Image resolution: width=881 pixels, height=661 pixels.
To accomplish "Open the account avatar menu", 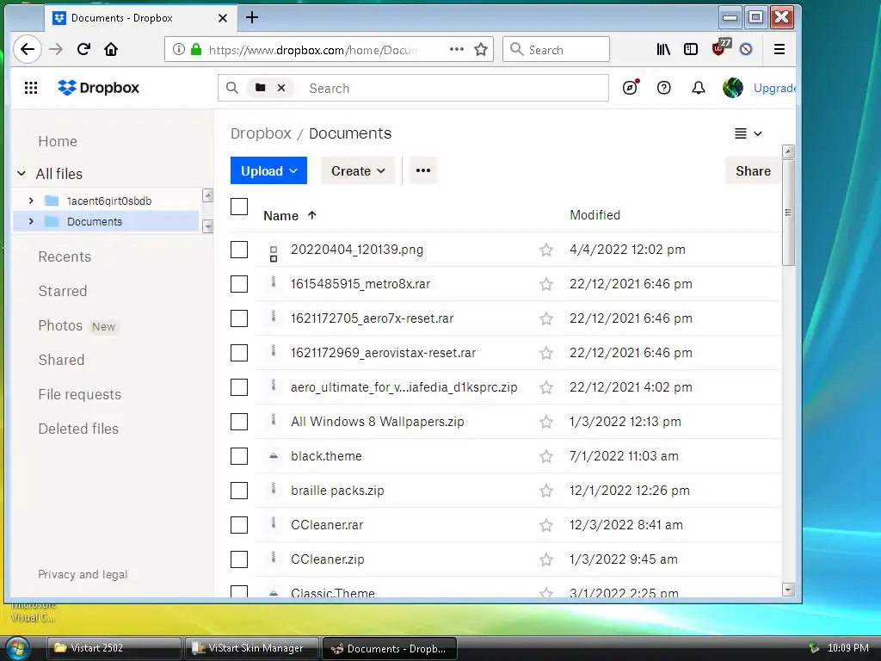I will click(733, 88).
